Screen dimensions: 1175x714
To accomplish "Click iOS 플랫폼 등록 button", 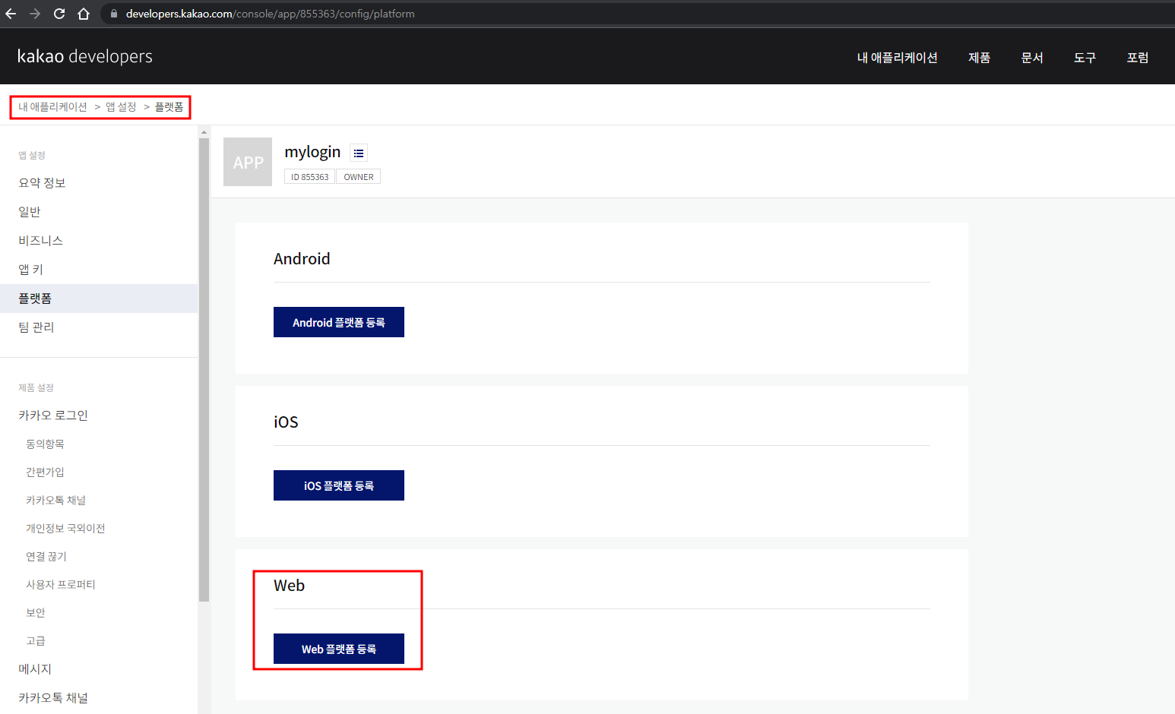I will click(339, 485).
